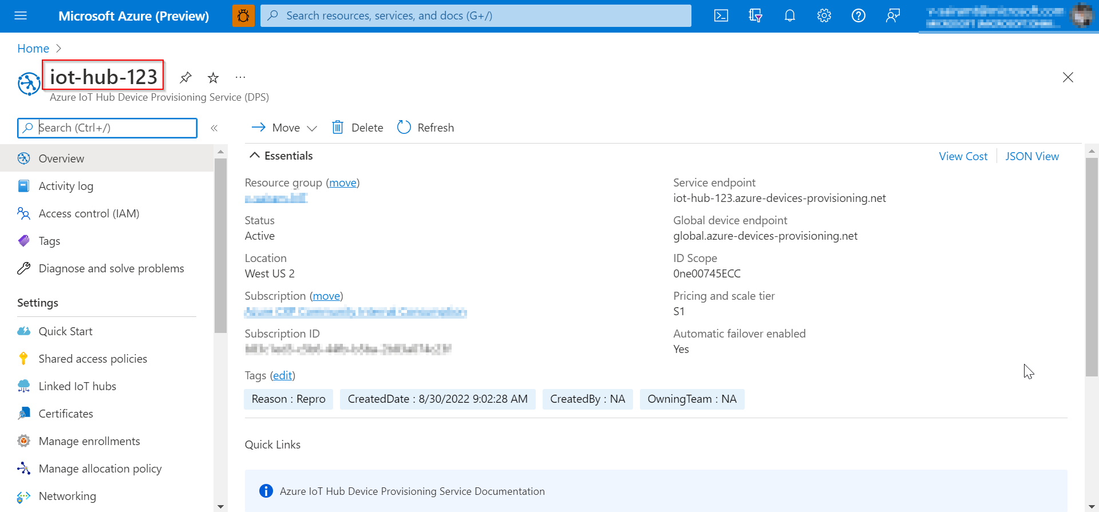Focus the global search resources bar
The width and height of the screenshot is (1099, 512).
pyautogui.click(x=476, y=15)
